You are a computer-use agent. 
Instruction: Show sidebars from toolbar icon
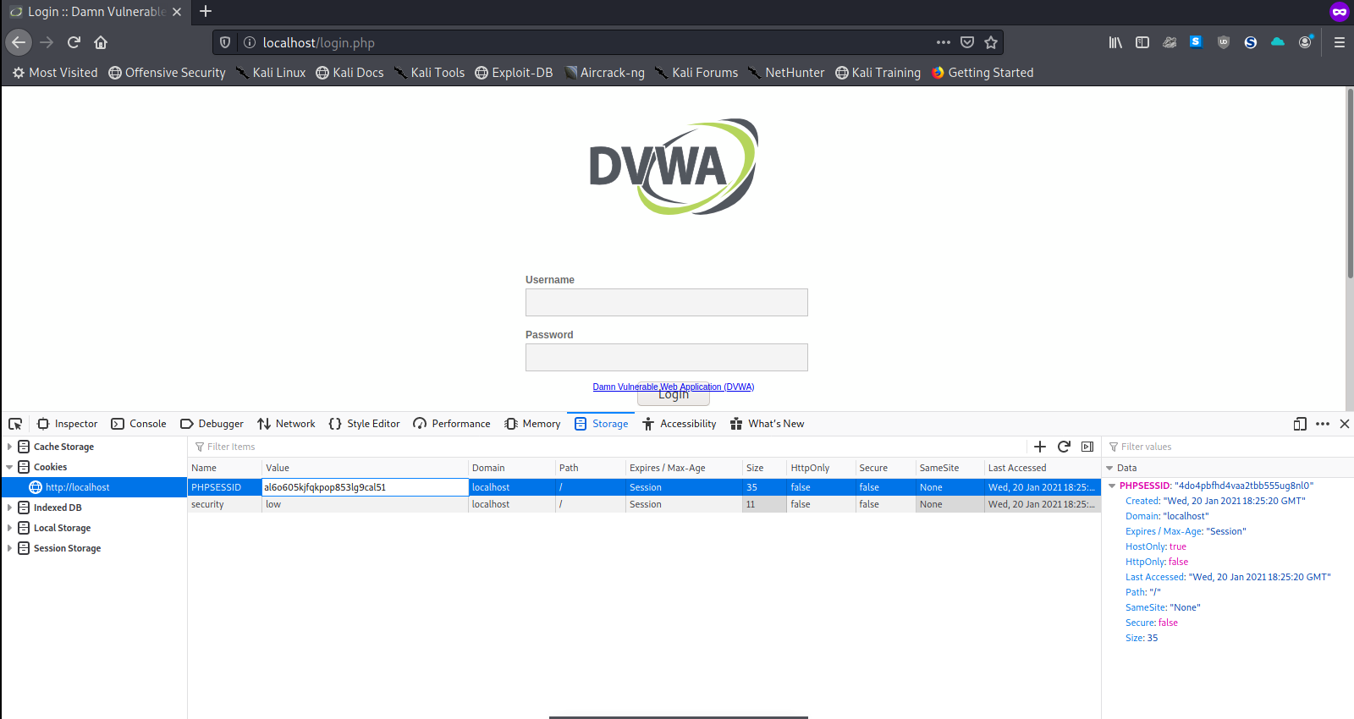1142,42
